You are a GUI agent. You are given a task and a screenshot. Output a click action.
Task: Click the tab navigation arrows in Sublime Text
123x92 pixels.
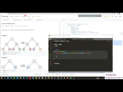click(x=50, y=39)
